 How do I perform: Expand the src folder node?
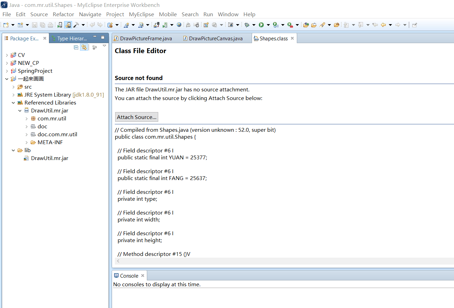pyautogui.click(x=13, y=87)
